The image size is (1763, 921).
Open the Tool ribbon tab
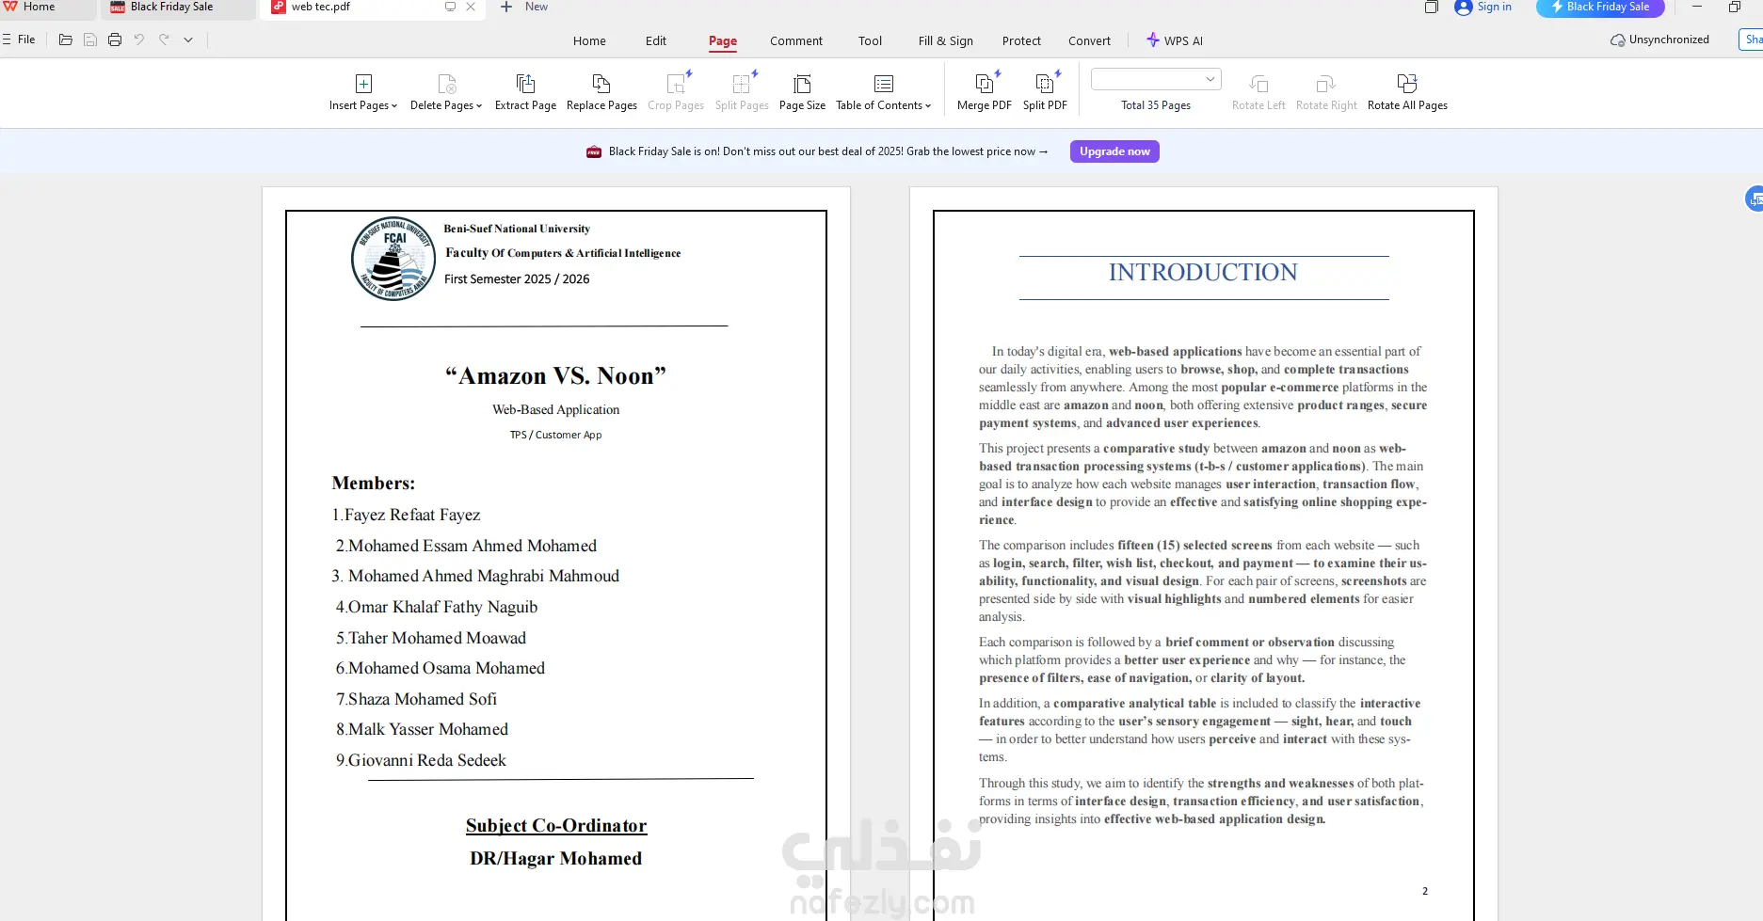(871, 40)
